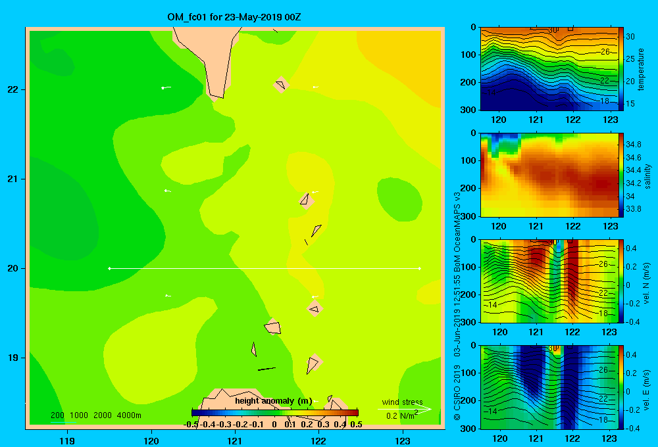Screen dimensions: 658x447
Task: Click the main map's latitude 21 axis label
Action: [13, 179]
